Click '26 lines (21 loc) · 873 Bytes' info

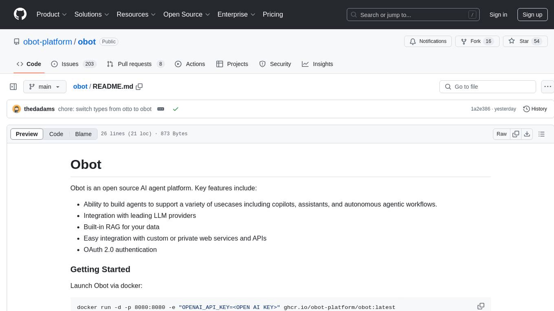click(144, 134)
